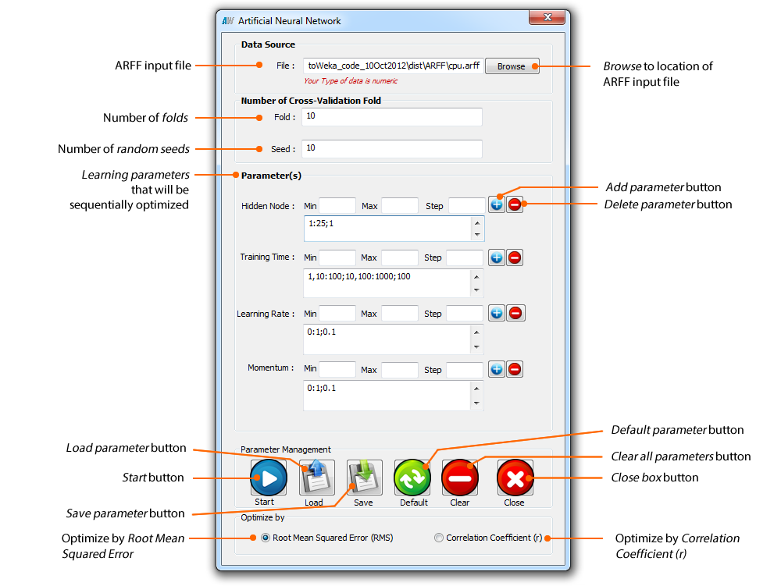
Task: Click the Fold number input field
Action: click(x=391, y=117)
